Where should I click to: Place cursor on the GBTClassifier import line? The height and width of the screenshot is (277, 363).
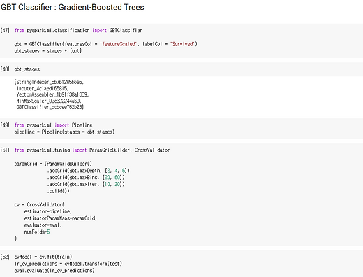(78, 30)
